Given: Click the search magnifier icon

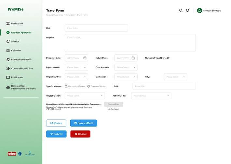Looking at the screenshot, I should pos(181,10).
